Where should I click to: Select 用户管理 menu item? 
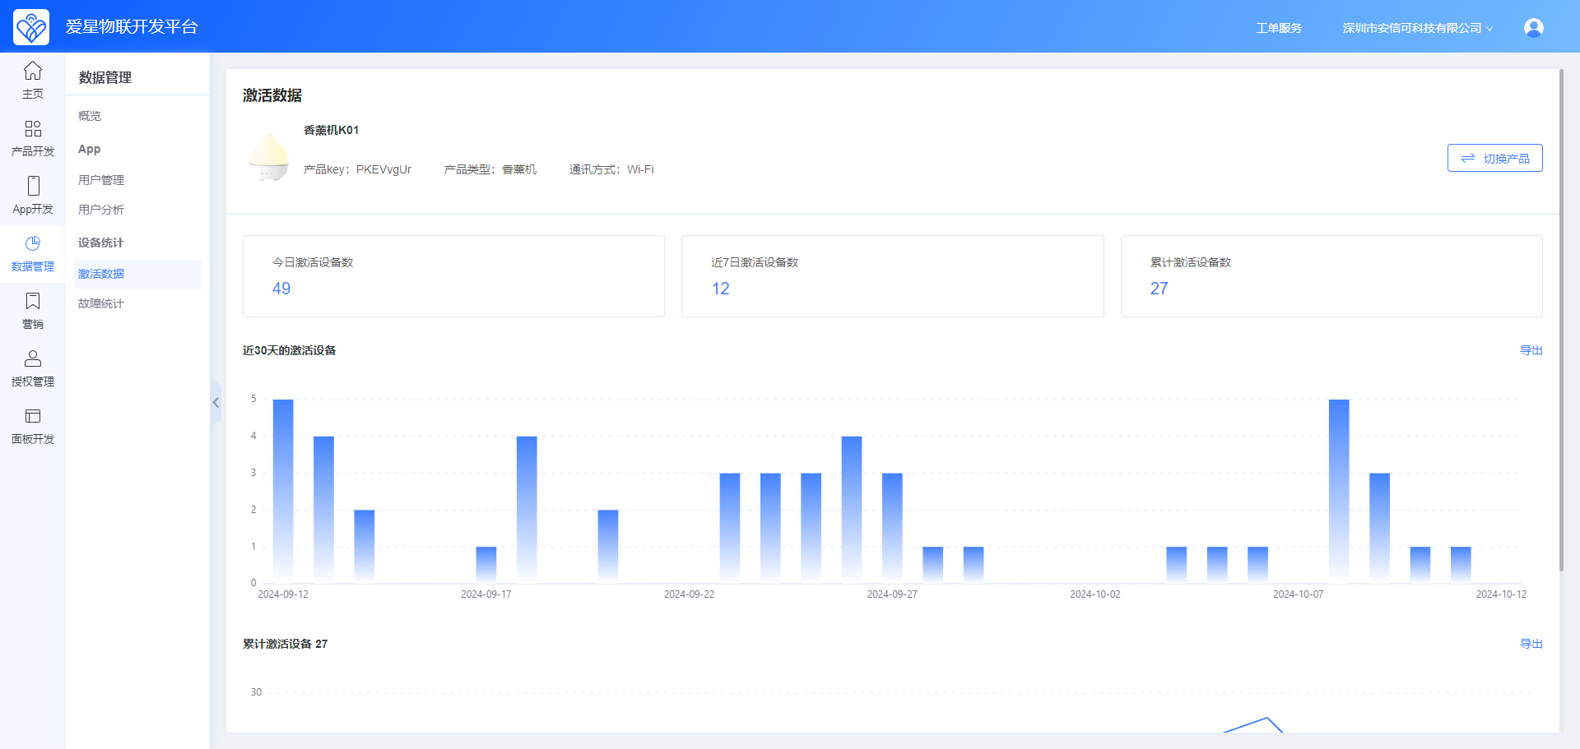click(101, 180)
